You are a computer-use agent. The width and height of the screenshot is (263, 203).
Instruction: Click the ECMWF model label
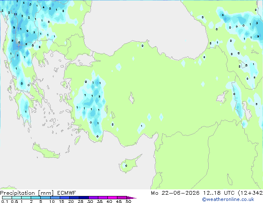[x=67, y=193]
